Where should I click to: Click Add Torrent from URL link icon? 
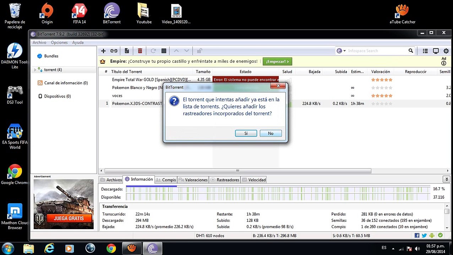pos(114,51)
